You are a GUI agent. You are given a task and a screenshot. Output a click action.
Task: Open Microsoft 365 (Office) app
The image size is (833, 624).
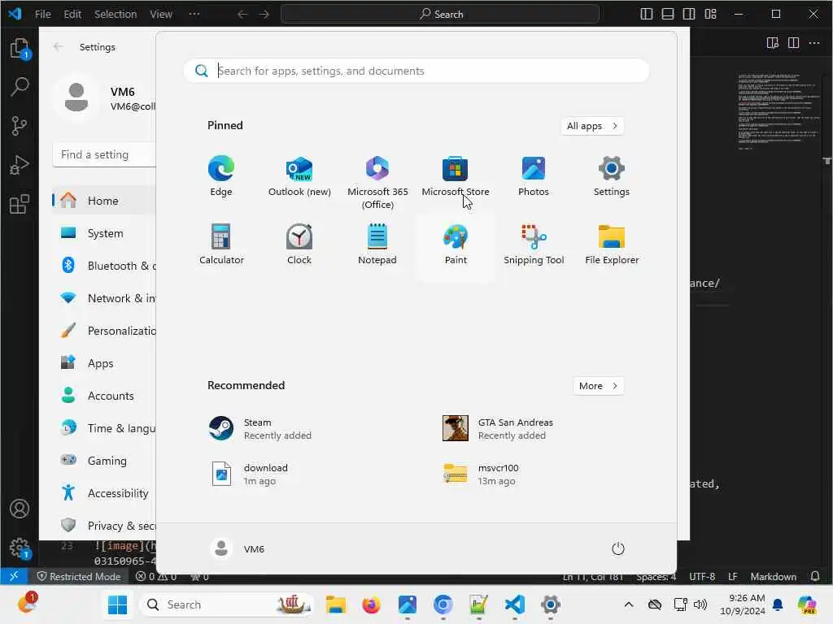[377, 183]
